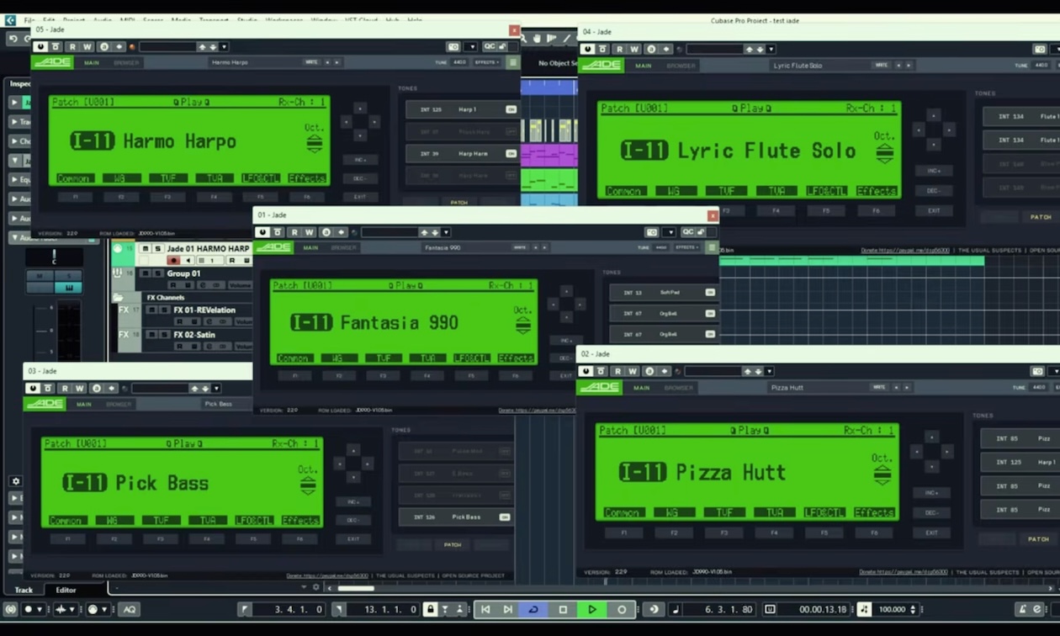Activate the 05 - Jade plugin power button
Image resolution: width=1060 pixels, height=636 pixels.
click(x=40, y=47)
